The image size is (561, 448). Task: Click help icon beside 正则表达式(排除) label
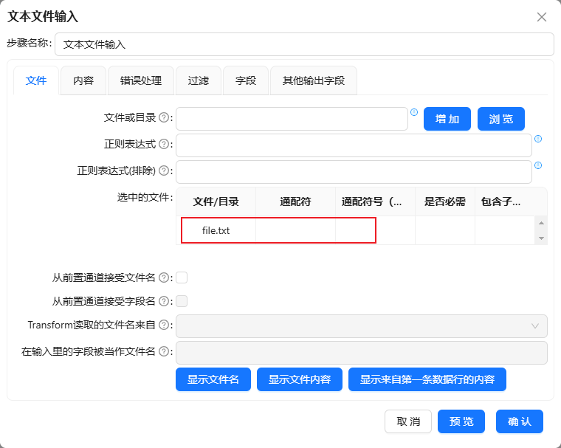tap(164, 171)
